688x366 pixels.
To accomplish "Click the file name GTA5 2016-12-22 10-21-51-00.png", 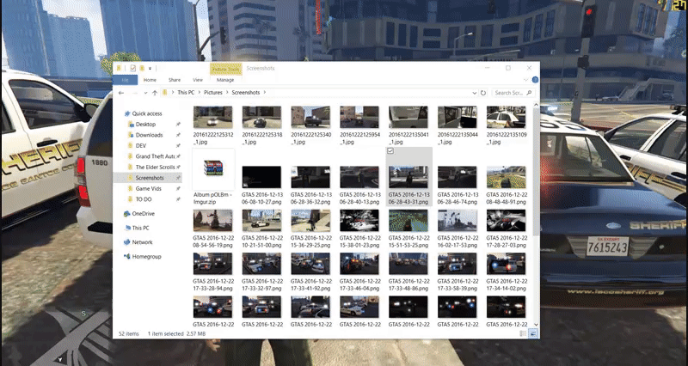I will (262, 242).
